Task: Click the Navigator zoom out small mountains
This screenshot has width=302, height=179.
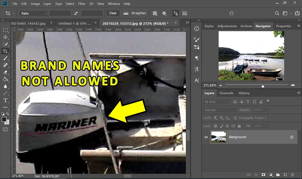Action: pyautogui.click(x=221, y=85)
